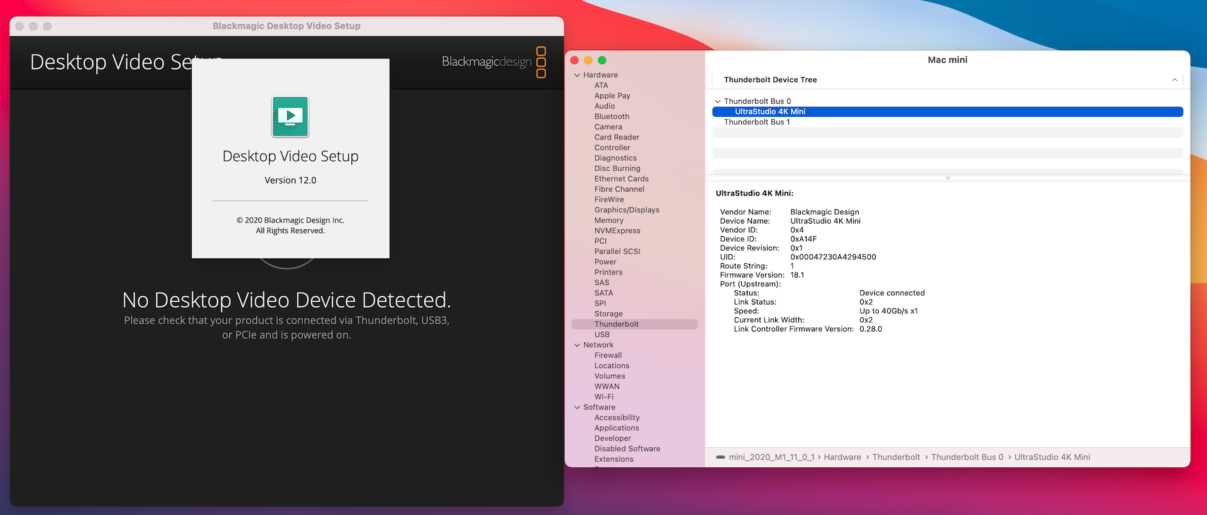This screenshot has width=1207, height=515.
Task: Click the pane divider handle below device tree
Action: 947,178
